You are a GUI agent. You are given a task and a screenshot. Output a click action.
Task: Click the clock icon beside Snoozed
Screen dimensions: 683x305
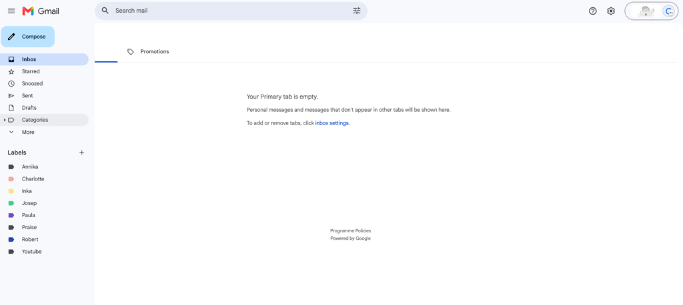click(11, 83)
